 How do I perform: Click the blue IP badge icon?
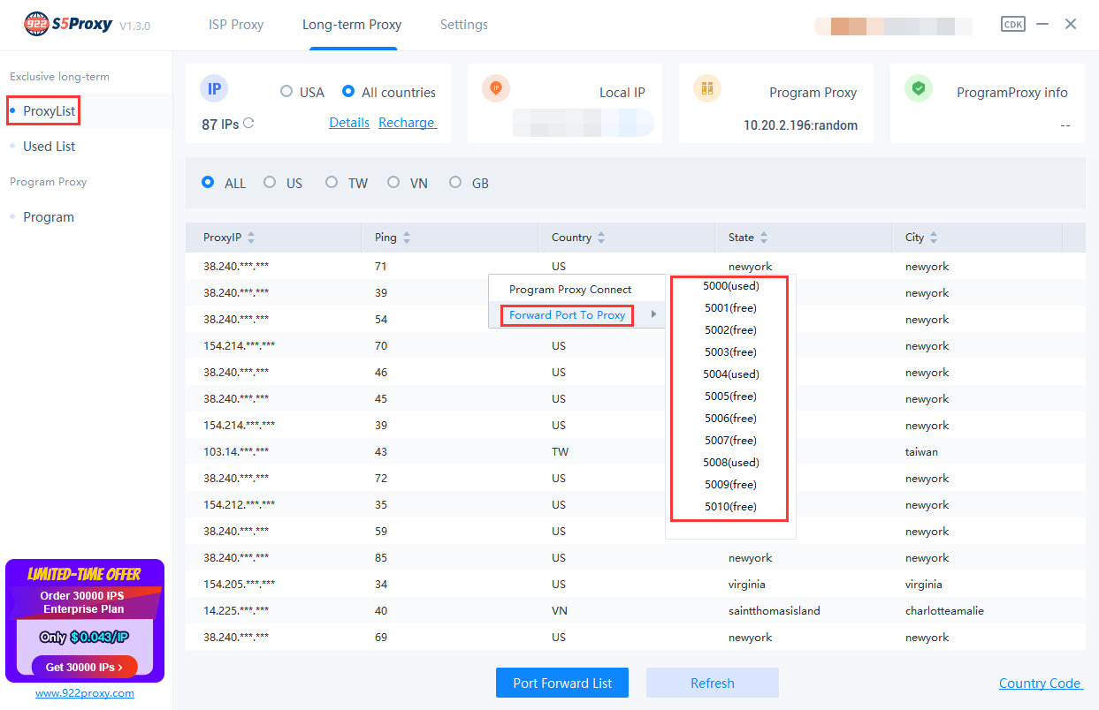(214, 88)
